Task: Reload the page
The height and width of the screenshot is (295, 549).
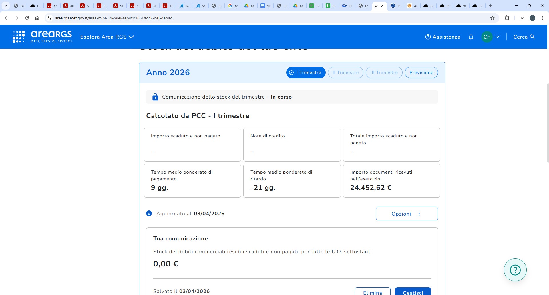Action: tap(27, 18)
